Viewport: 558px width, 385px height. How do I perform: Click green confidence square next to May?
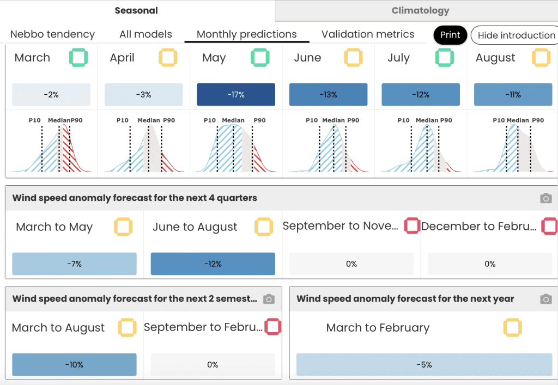pyautogui.click(x=260, y=58)
